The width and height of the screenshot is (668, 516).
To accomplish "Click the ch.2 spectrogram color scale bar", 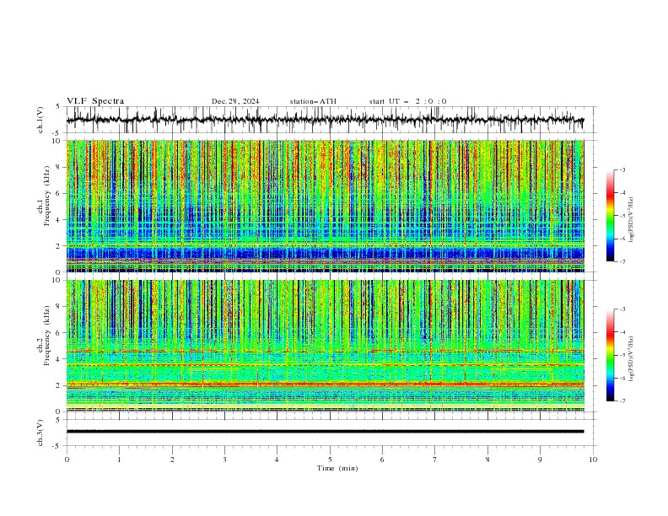I will tap(611, 355).
